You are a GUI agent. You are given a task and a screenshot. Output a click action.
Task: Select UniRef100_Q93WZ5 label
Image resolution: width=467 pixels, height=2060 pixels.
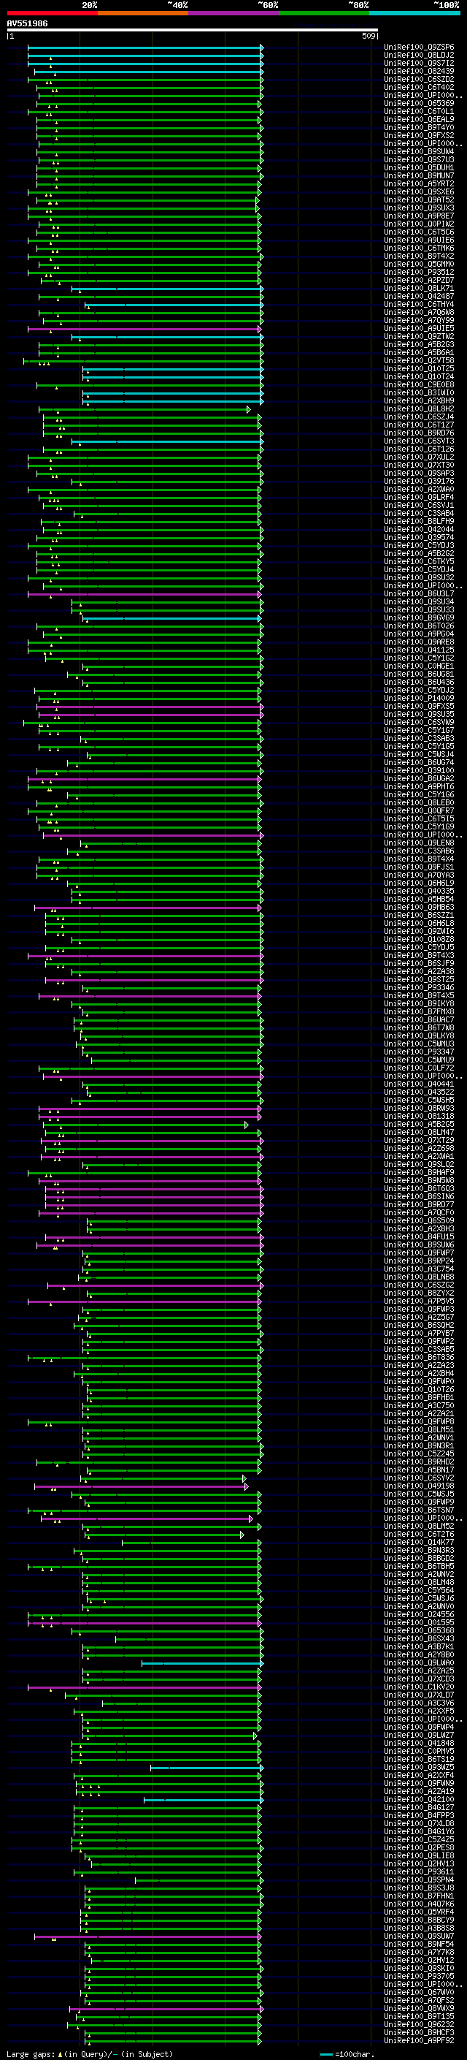click(419, 1767)
